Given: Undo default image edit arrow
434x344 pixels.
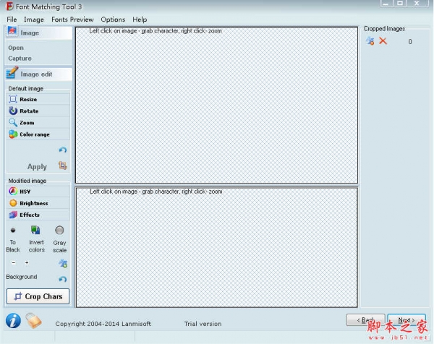Looking at the screenshot, I should click(62, 150).
